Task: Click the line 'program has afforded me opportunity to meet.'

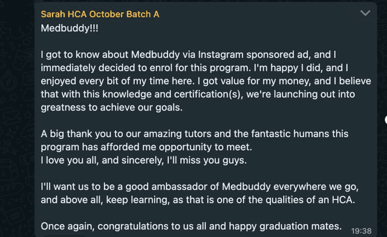Action: tap(146, 147)
